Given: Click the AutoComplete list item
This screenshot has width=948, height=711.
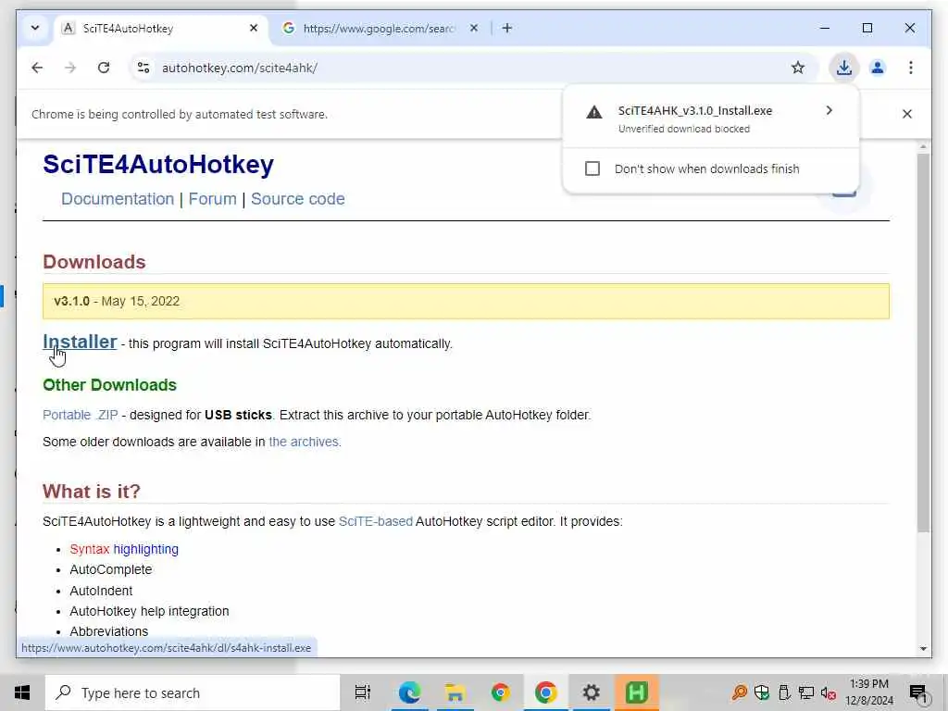Looking at the screenshot, I should (x=111, y=569).
